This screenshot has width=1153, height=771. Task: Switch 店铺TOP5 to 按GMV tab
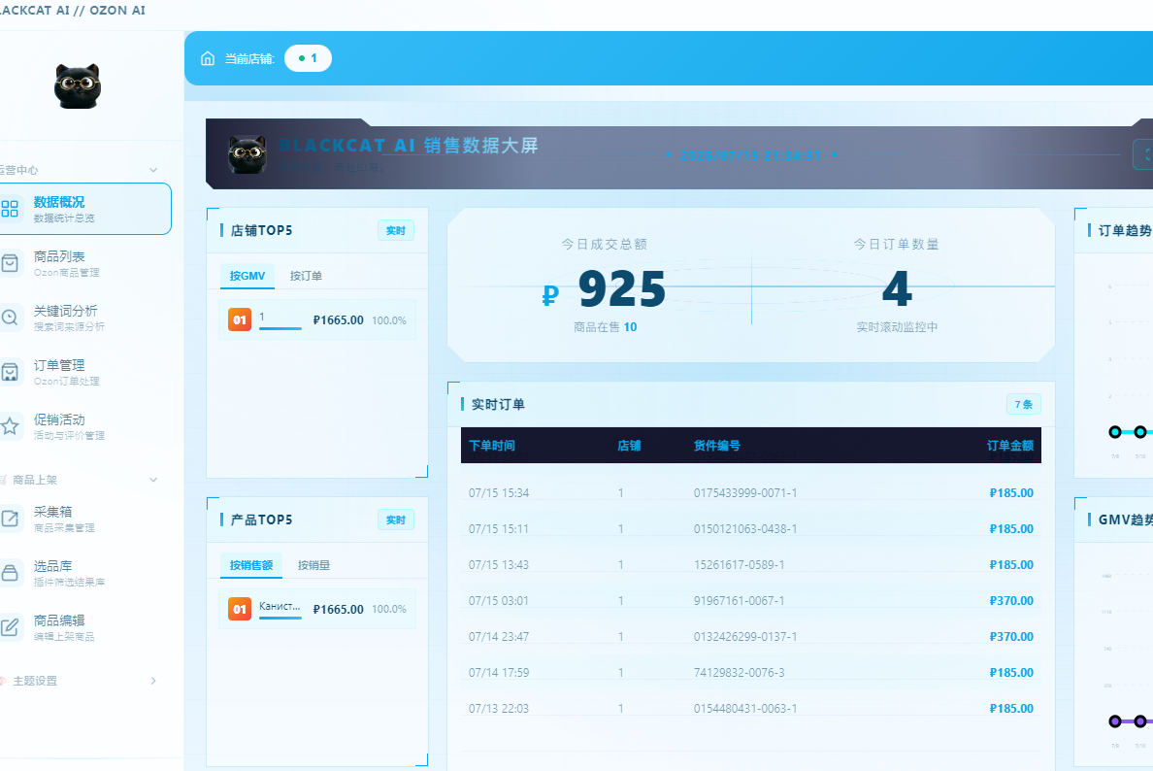(247, 276)
